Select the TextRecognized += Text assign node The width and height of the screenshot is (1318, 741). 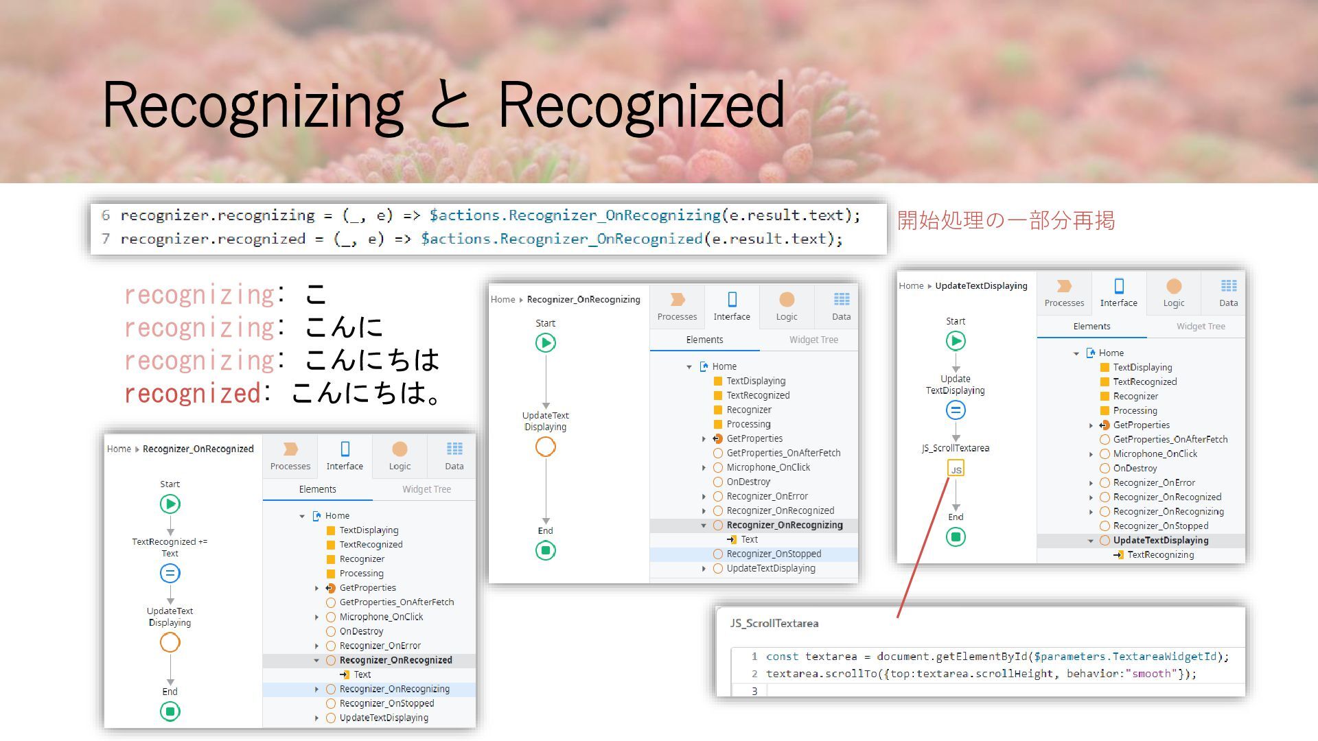click(170, 573)
